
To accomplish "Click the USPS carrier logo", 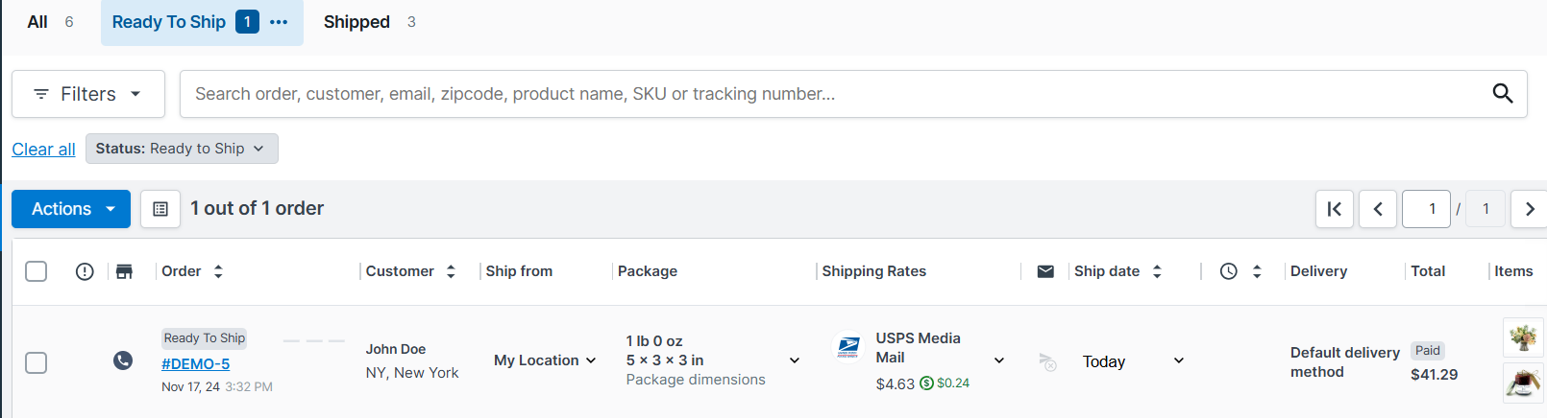I will pos(848,346).
